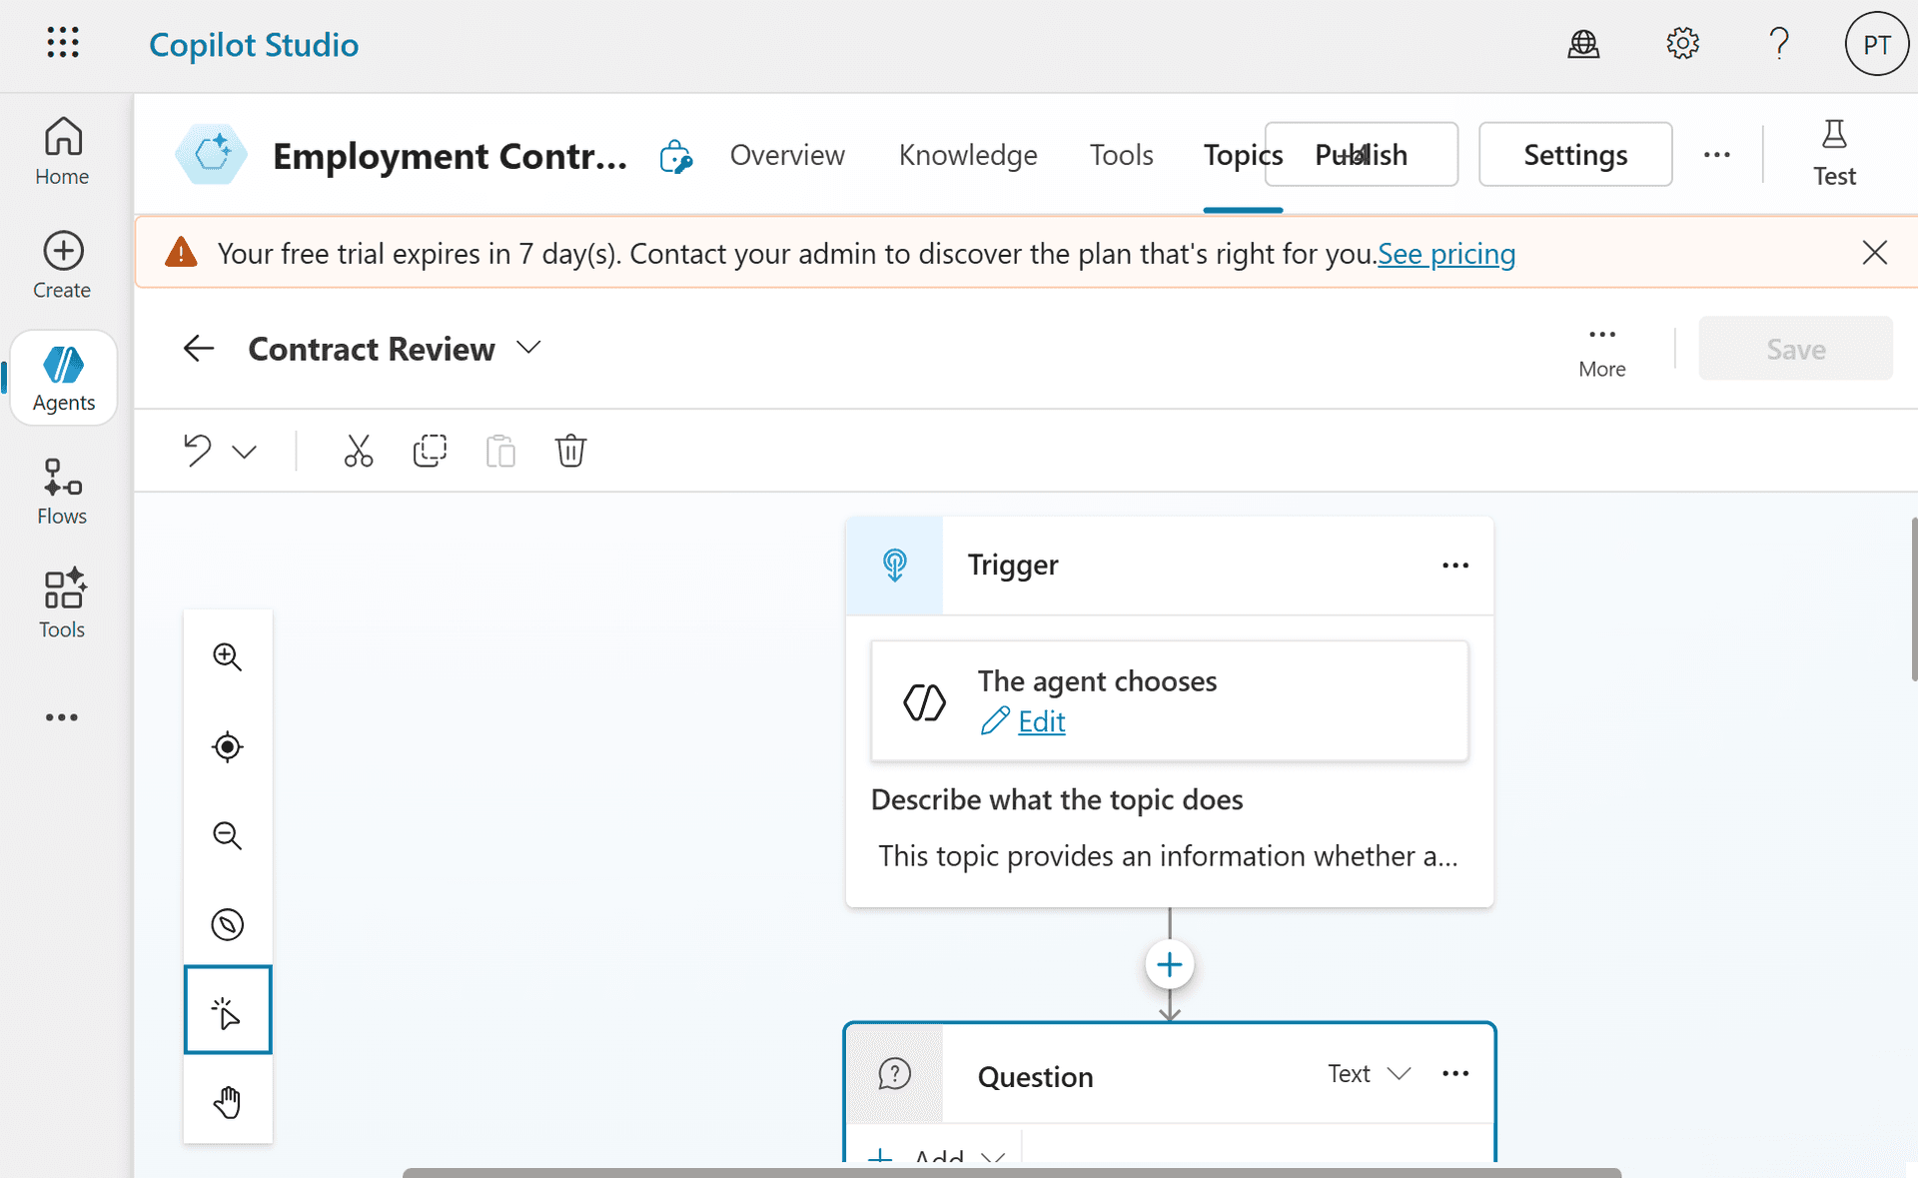This screenshot has height=1178, width=1918.
Task: Click Edit link under The agent chooses
Action: 1041,721
